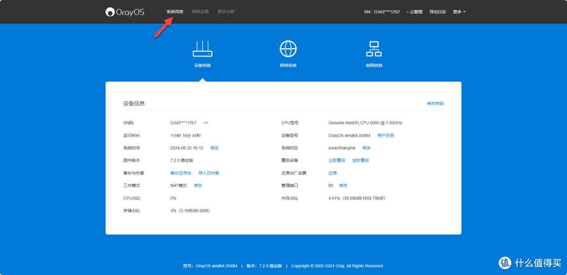Click the 设备信息 panel heading
This screenshot has height=275, width=567.
(134, 104)
